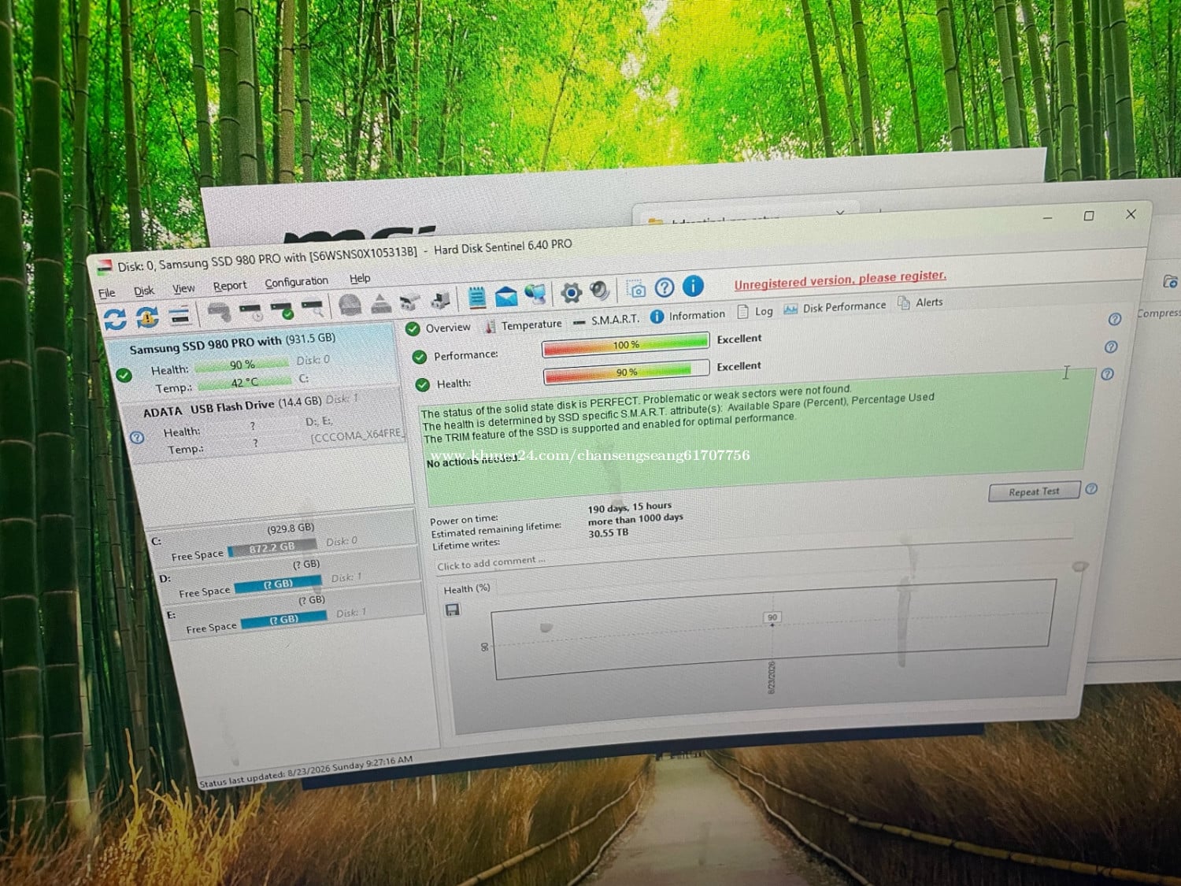Click the 90 data point on health chart
This screenshot has height=886, width=1181.
[x=772, y=617]
